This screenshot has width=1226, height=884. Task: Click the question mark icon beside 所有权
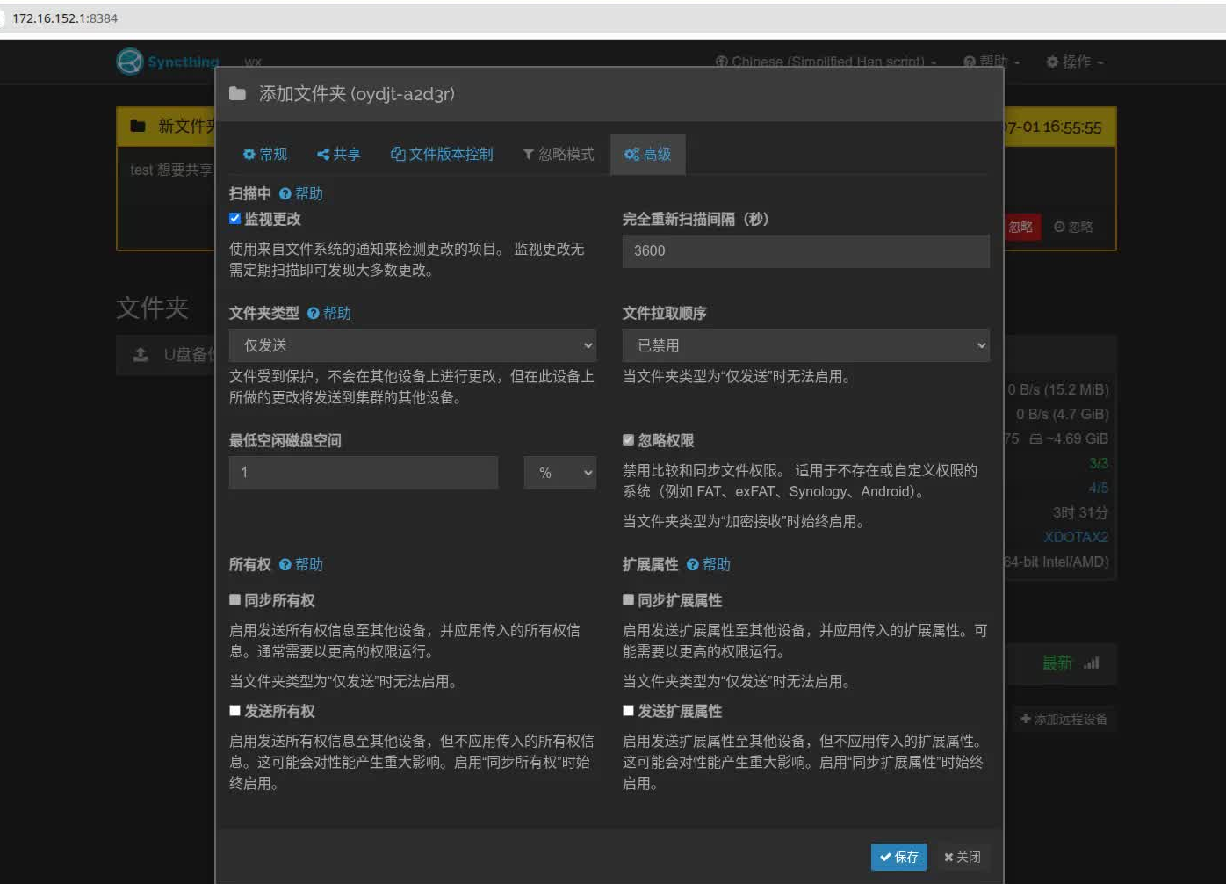coord(285,564)
